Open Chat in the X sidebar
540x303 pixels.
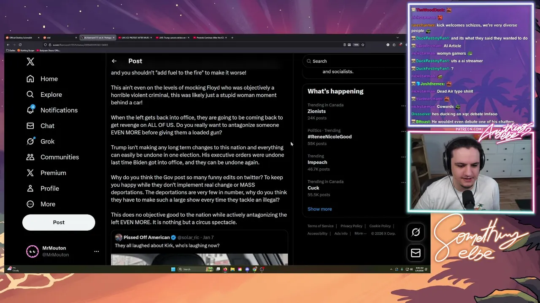40,126
